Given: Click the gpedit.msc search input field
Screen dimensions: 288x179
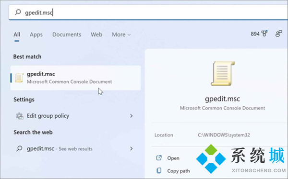Looking at the screenshot, I should pyautogui.click(x=148, y=12).
